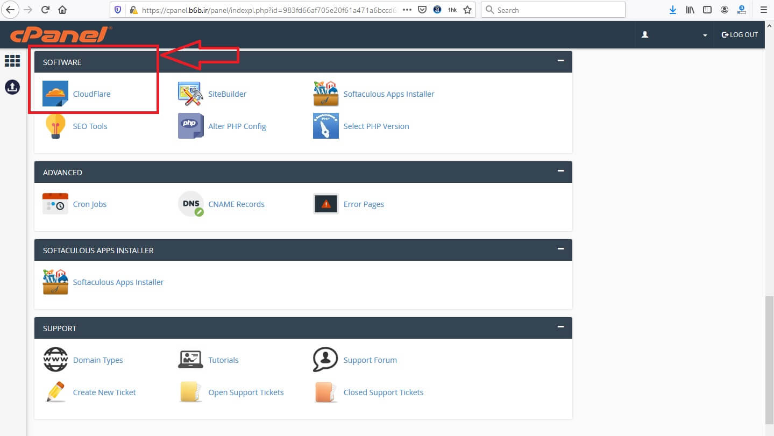
Task: Open the Error Pages link
Action: click(x=364, y=204)
